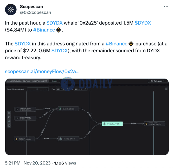Click the first $DYDX cashtag
This screenshot has height=168, width=173.
[x=54, y=23]
